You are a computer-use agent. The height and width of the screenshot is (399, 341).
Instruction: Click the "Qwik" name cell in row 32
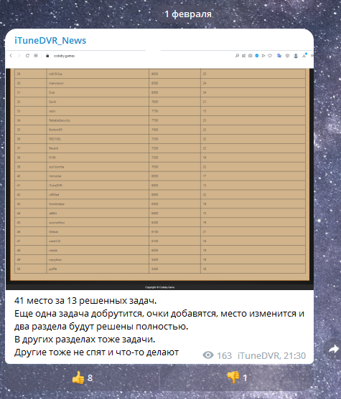(98, 102)
